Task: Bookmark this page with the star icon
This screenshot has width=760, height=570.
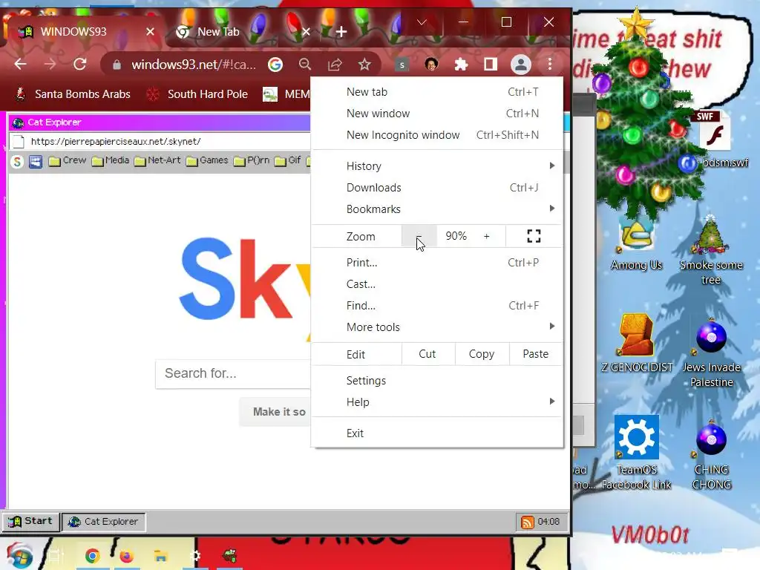Action: click(364, 64)
